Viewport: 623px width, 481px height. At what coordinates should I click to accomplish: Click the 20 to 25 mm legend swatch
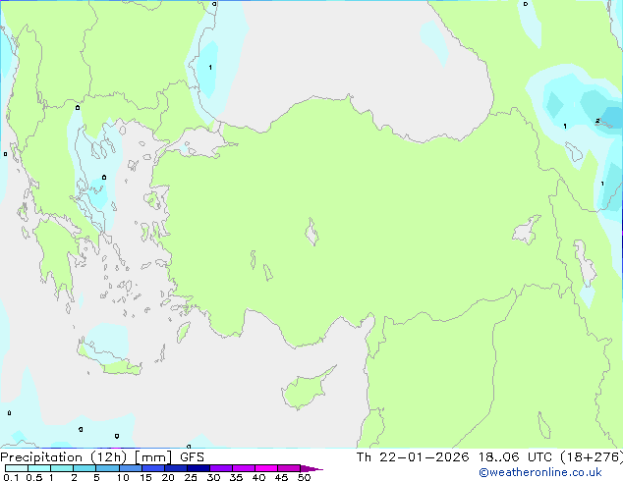(x=176, y=468)
